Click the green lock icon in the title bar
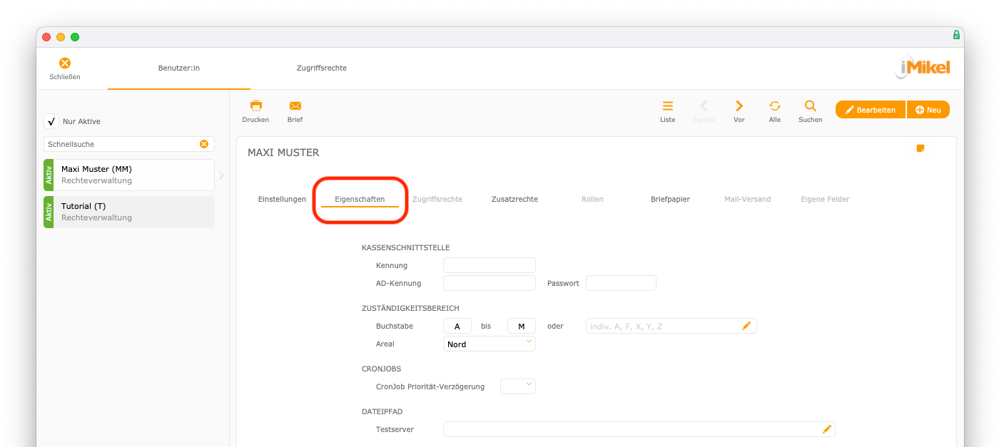This screenshot has height=447, width=1004. (x=956, y=35)
